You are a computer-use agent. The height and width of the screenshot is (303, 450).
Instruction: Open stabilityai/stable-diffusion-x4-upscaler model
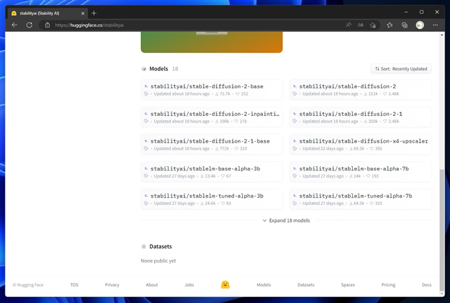[x=360, y=145]
